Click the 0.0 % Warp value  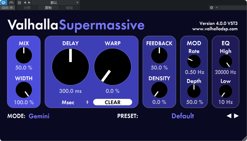tap(113, 91)
